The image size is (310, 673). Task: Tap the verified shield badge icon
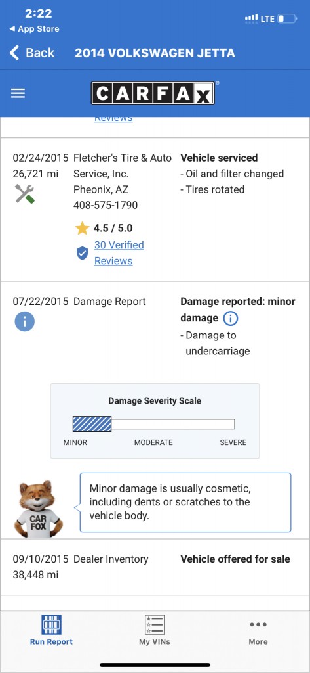[82, 253]
